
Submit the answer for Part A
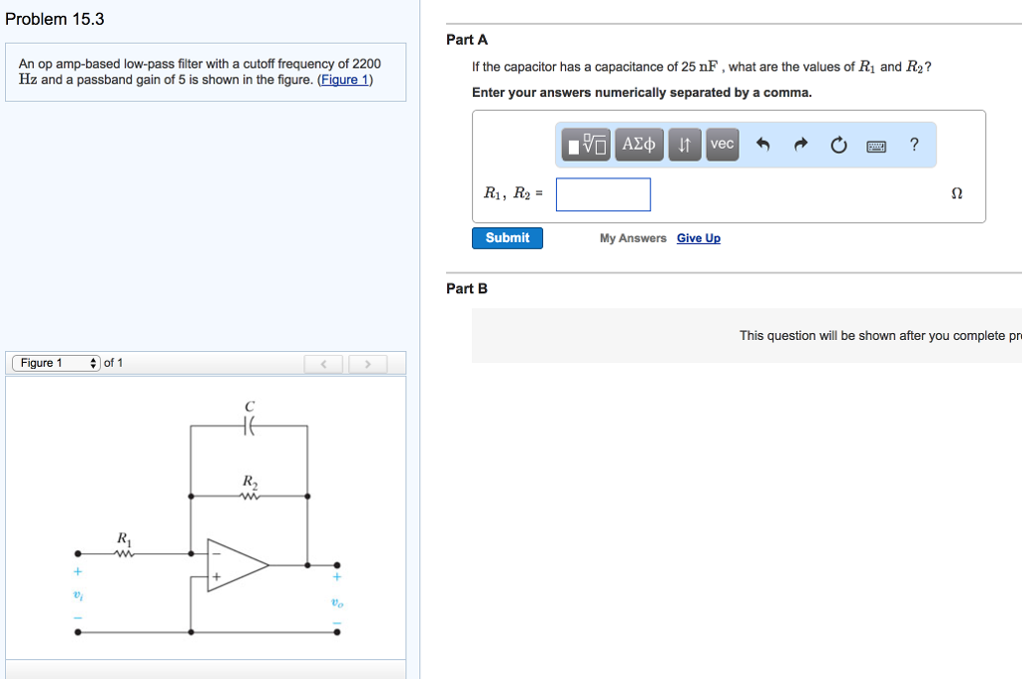point(507,237)
